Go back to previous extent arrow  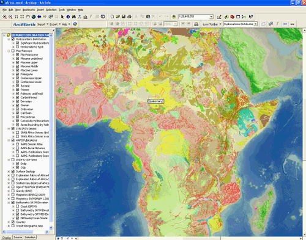tap(39, 16)
